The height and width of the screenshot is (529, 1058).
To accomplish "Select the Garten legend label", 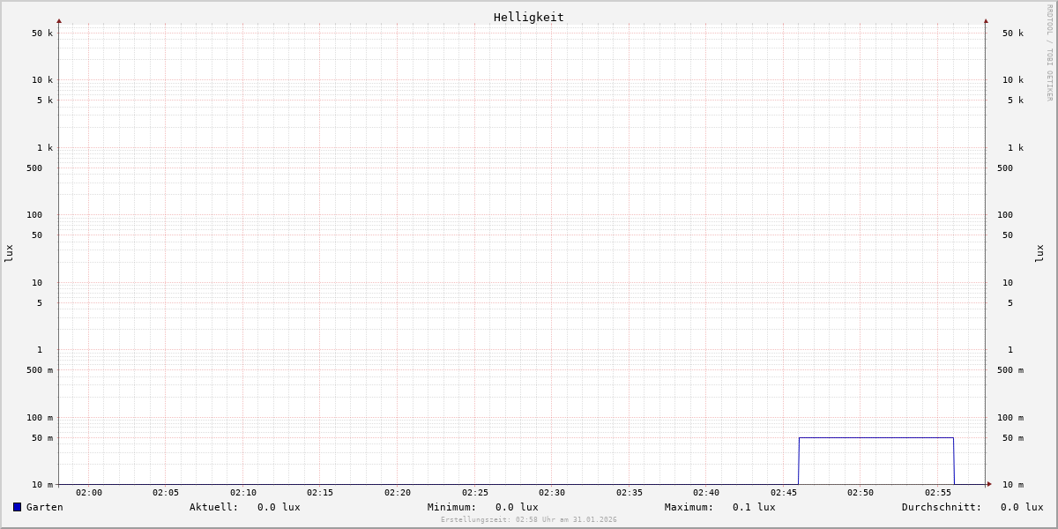I will pyautogui.click(x=44, y=507).
